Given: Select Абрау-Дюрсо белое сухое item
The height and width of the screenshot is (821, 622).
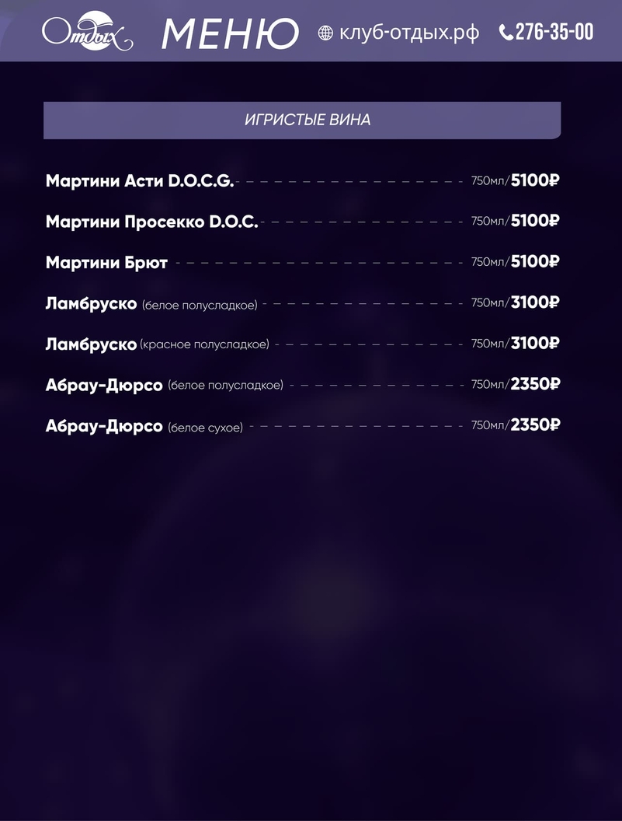Looking at the screenshot, I should [x=144, y=426].
